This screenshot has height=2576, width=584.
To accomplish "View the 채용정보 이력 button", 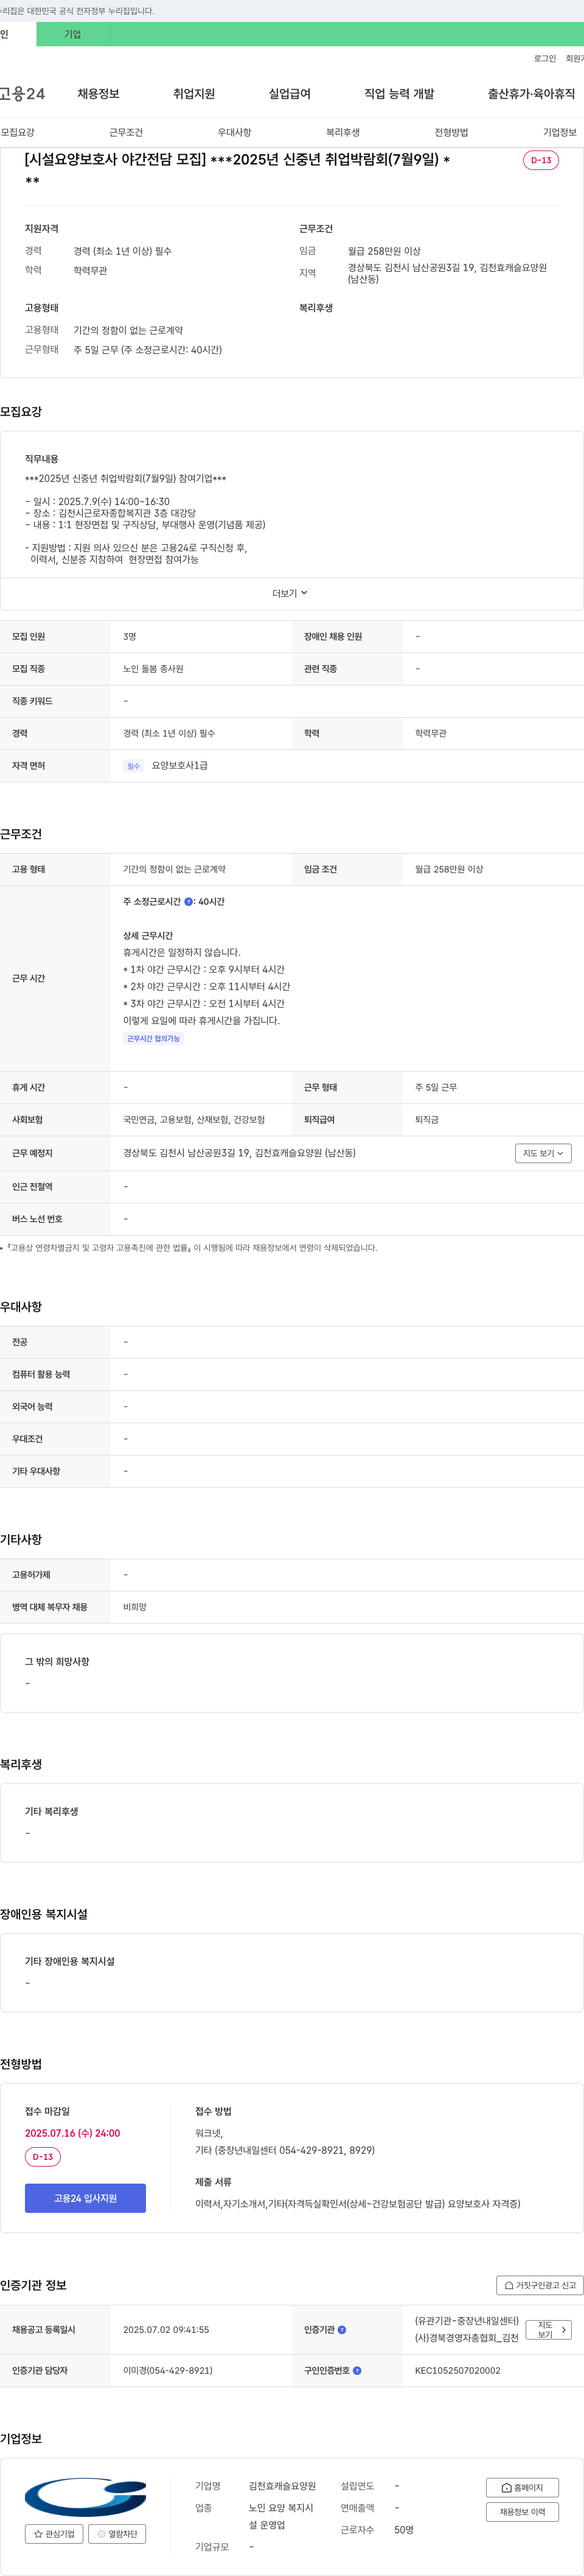I will (x=522, y=2512).
